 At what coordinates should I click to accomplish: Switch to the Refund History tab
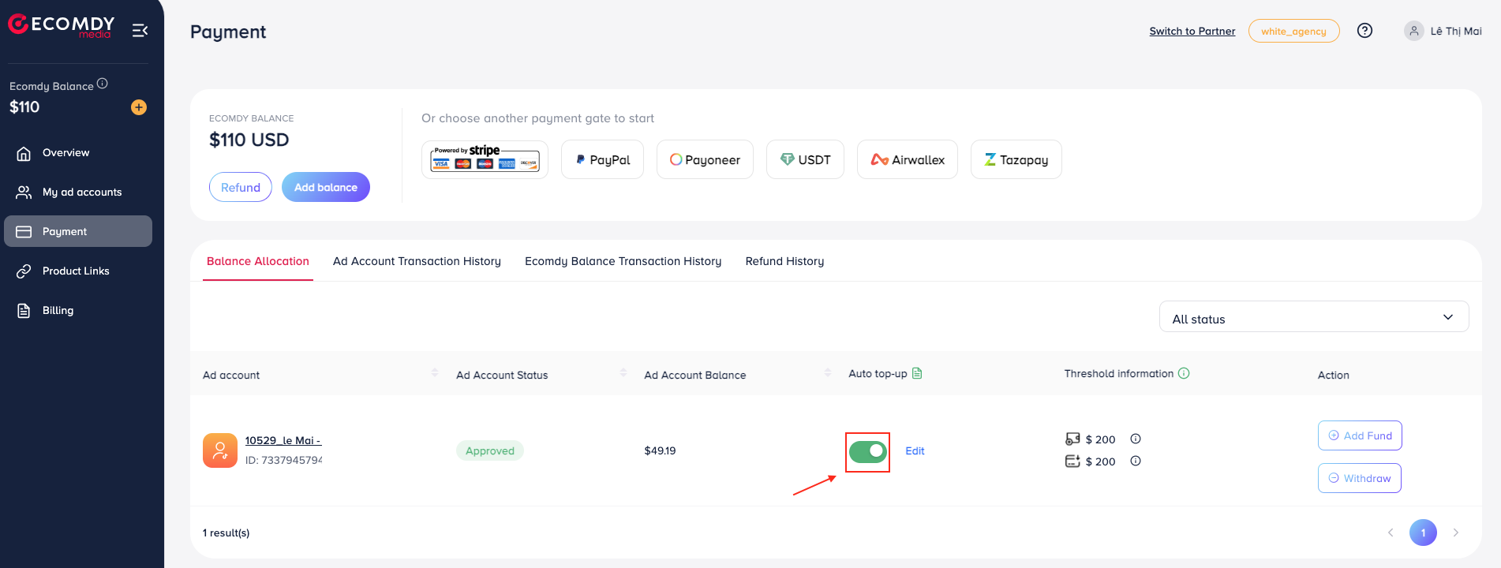click(784, 261)
